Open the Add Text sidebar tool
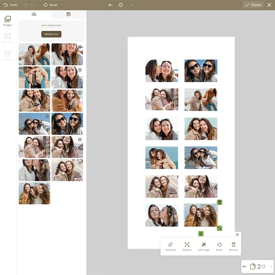This screenshot has width=275, height=275. click(8, 38)
